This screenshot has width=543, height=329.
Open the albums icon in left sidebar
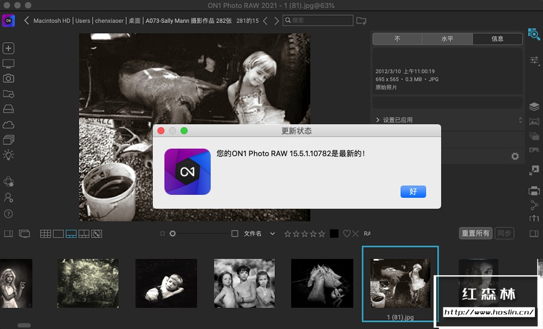click(8, 140)
